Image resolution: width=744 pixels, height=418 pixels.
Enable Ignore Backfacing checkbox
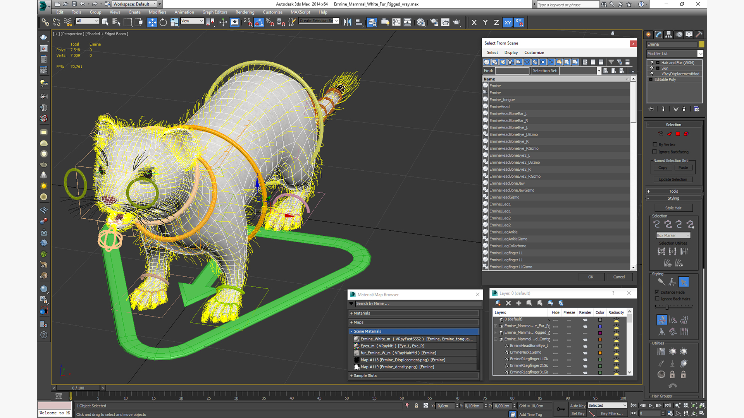(x=655, y=152)
